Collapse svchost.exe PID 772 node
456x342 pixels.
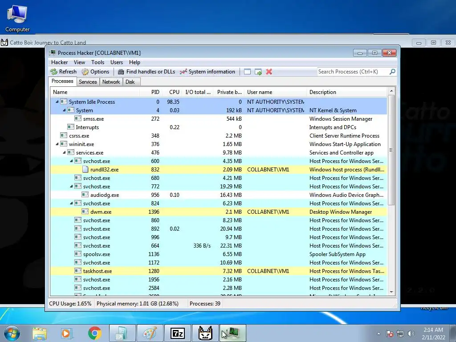click(x=72, y=186)
